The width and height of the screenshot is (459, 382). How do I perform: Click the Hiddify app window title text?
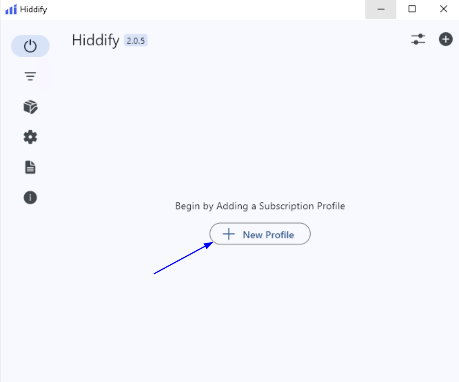pyautogui.click(x=34, y=9)
